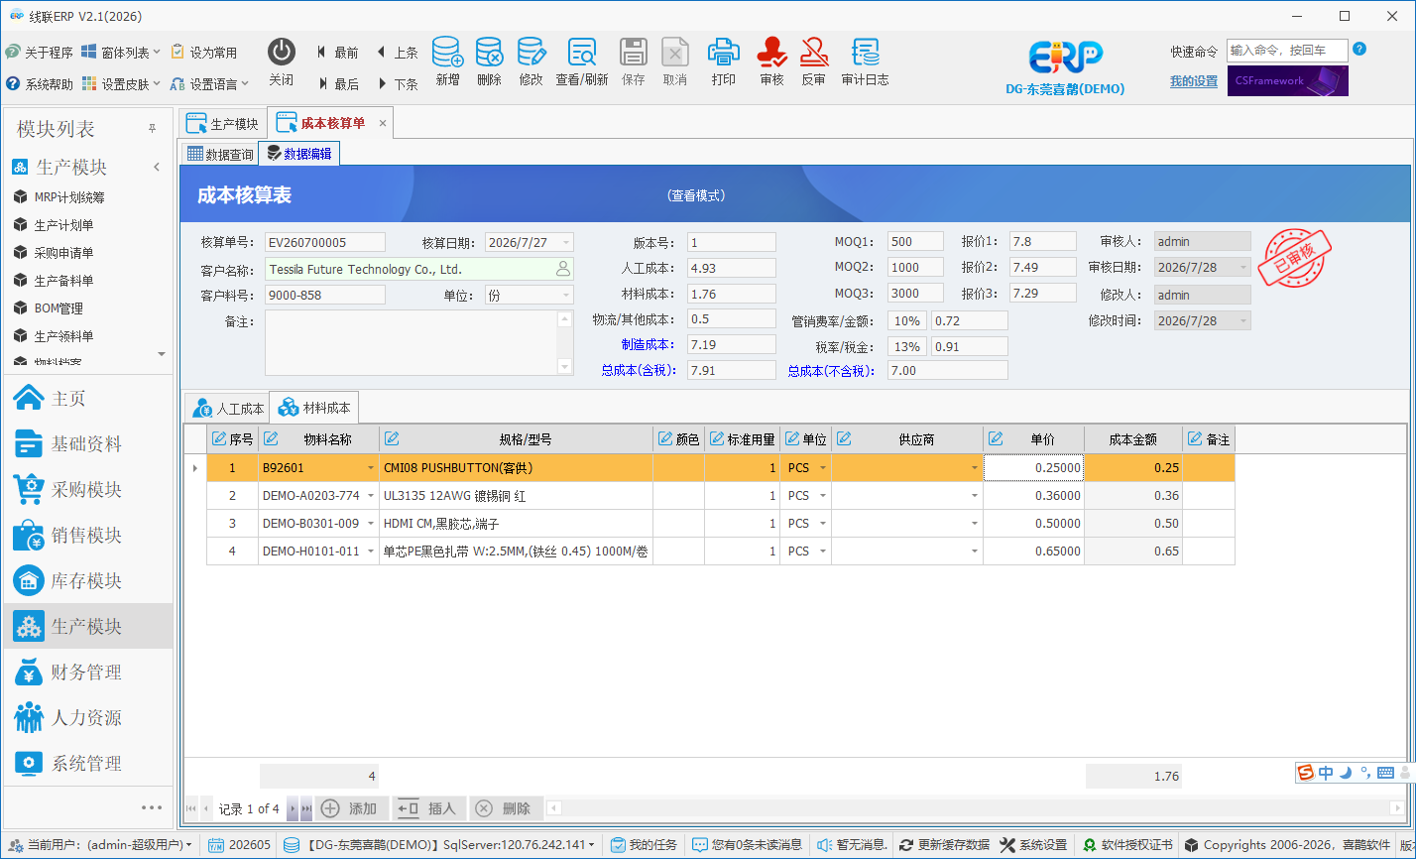This screenshot has height=859, width=1416.
Task: Click the 添加 add row button
Action: point(352,809)
